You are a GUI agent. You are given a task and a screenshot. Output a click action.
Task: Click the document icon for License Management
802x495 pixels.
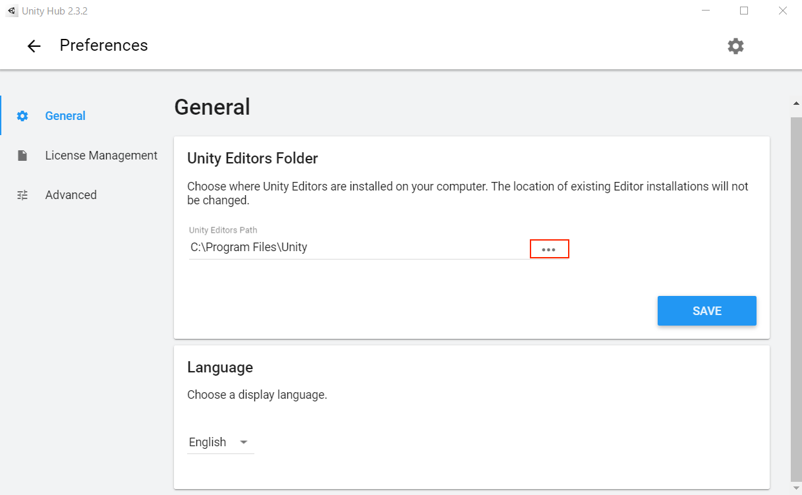point(22,156)
